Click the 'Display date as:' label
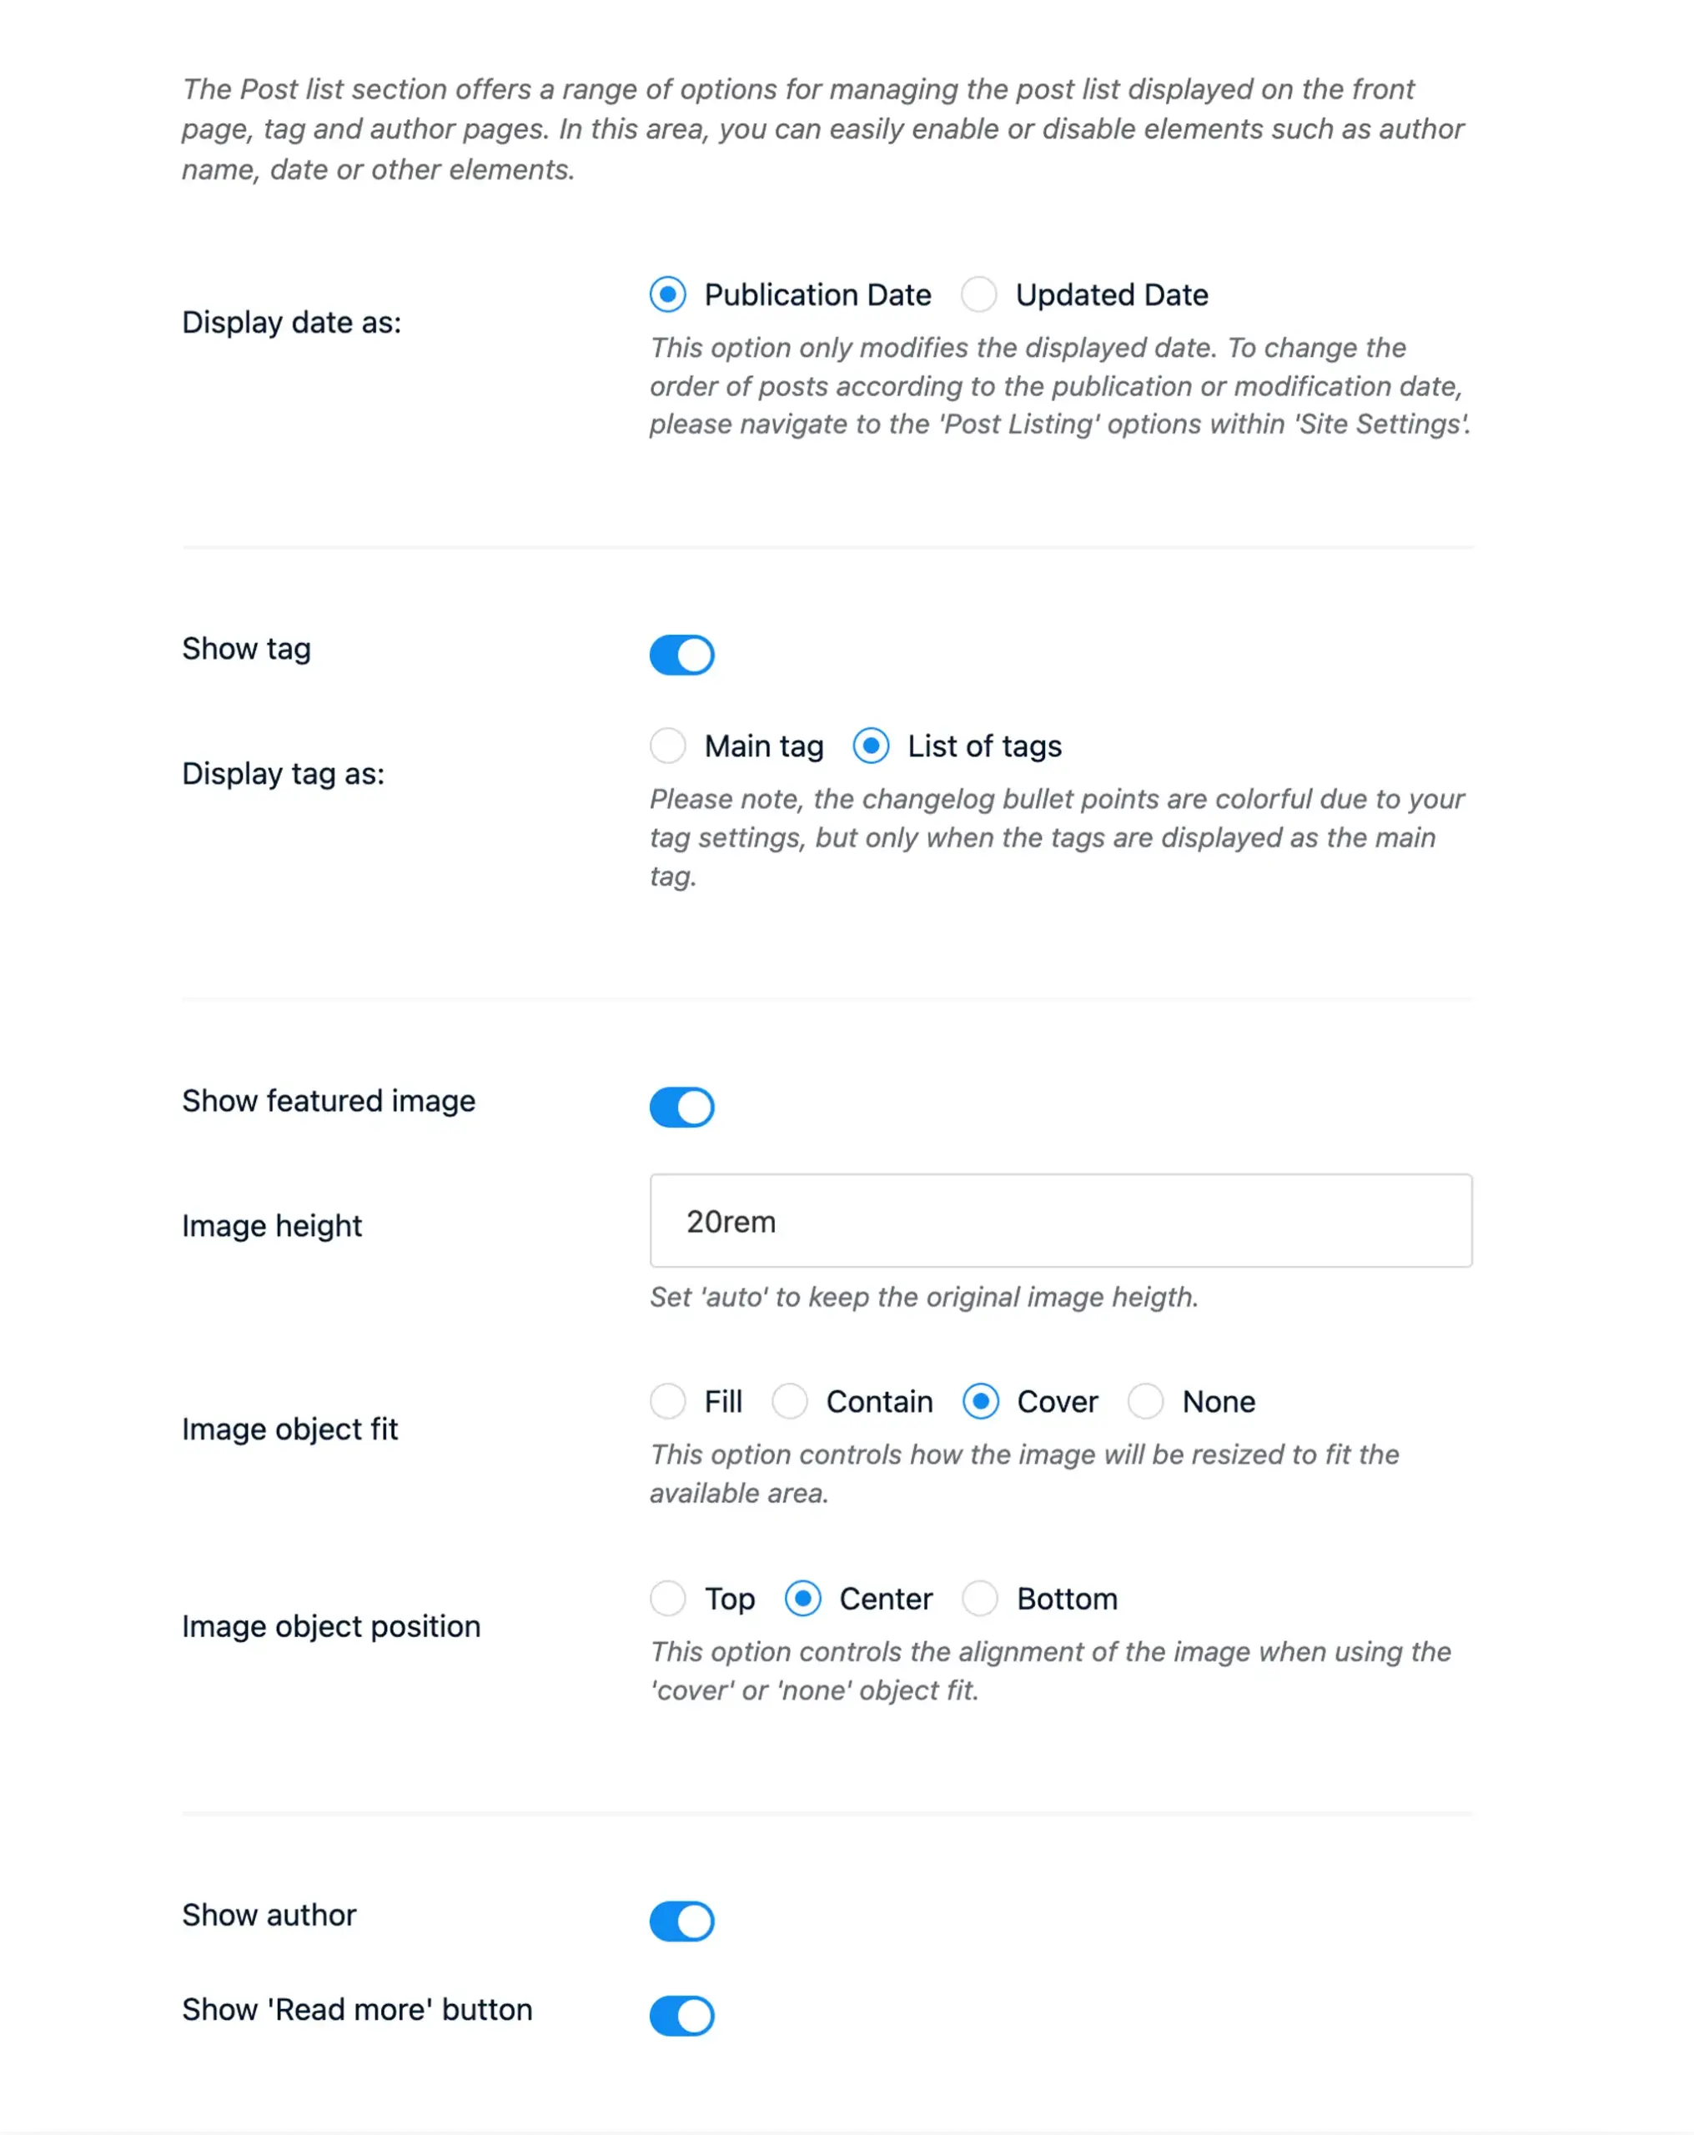This screenshot has height=2135, width=1694. coord(294,321)
